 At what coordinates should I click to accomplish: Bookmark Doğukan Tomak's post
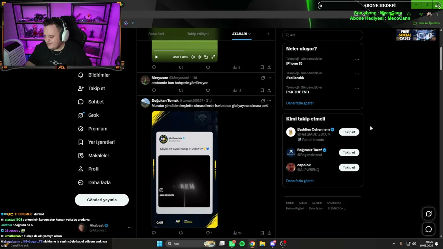click(x=262, y=233)
